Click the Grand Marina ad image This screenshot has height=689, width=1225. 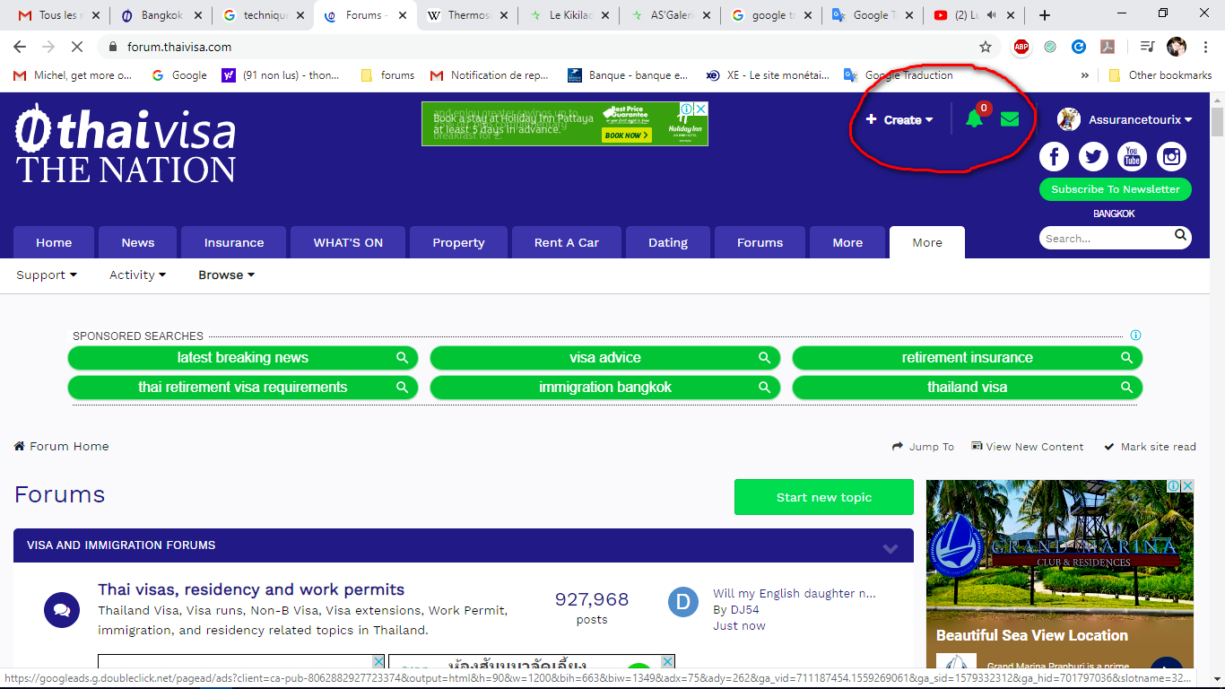click(x=1060, y=574)
